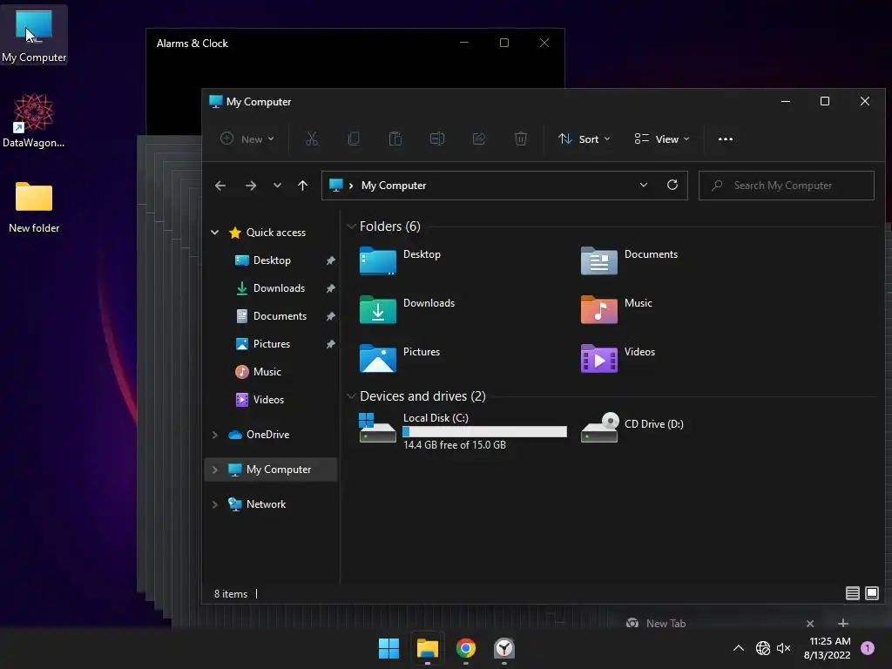The image size is (892, 669).
Task: Open new Chrome tab with plus button
Action: tap(843, 623)
